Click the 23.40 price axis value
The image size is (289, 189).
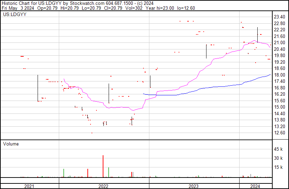pyautogui.click(x=279, y=17)
